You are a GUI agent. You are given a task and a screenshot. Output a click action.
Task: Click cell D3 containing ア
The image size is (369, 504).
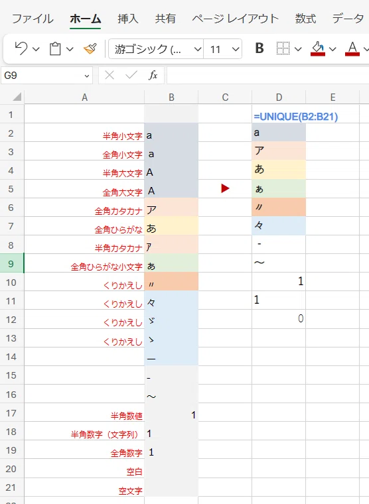click(279, 151)
